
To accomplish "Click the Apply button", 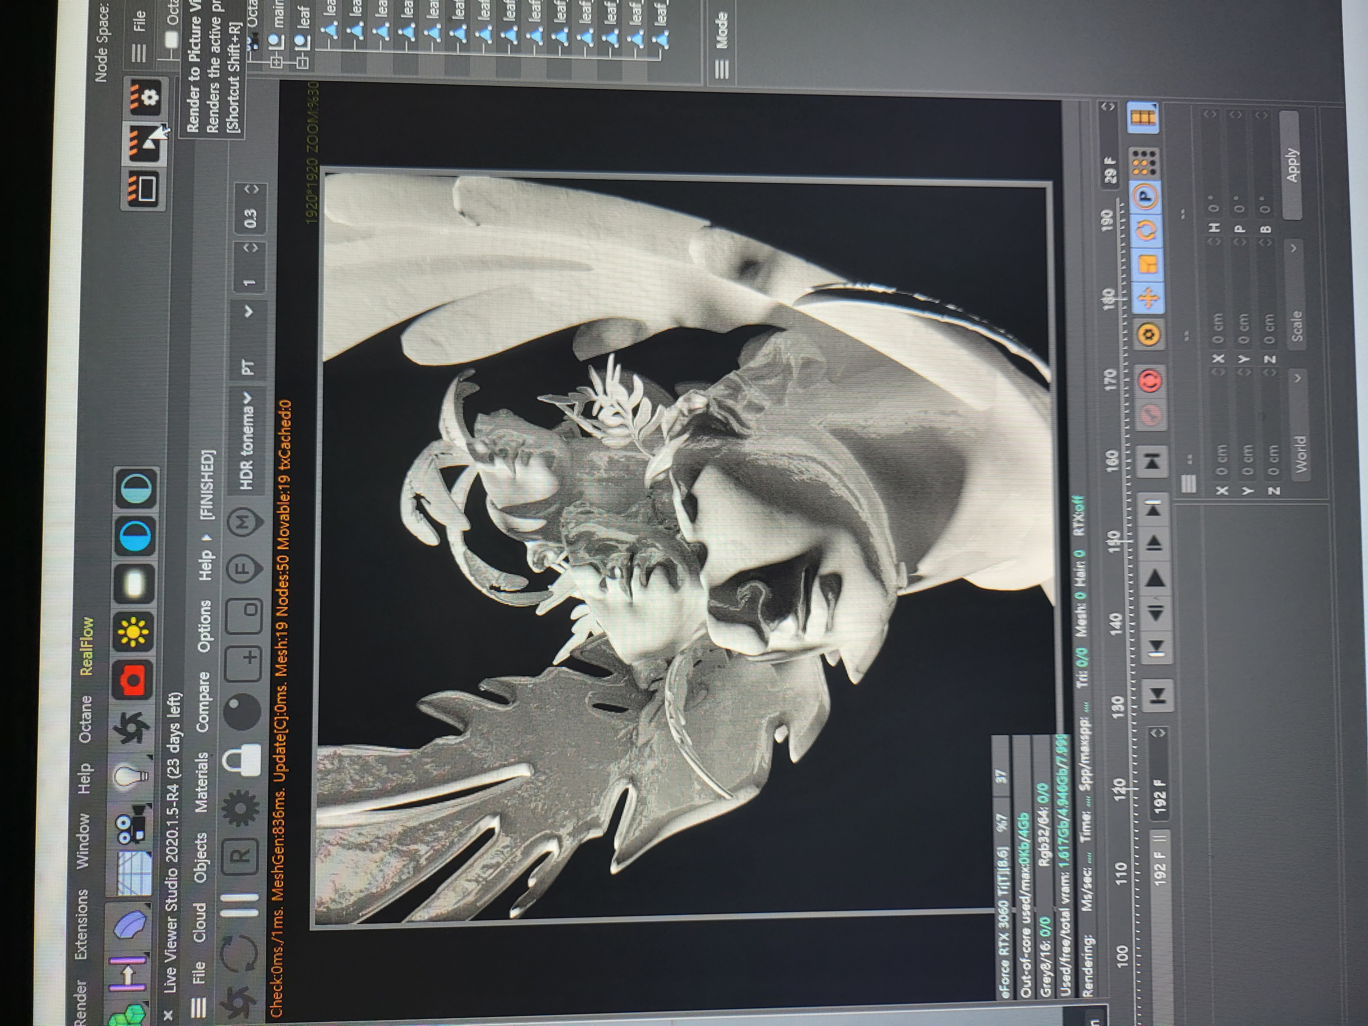I will click(1291, 165).
